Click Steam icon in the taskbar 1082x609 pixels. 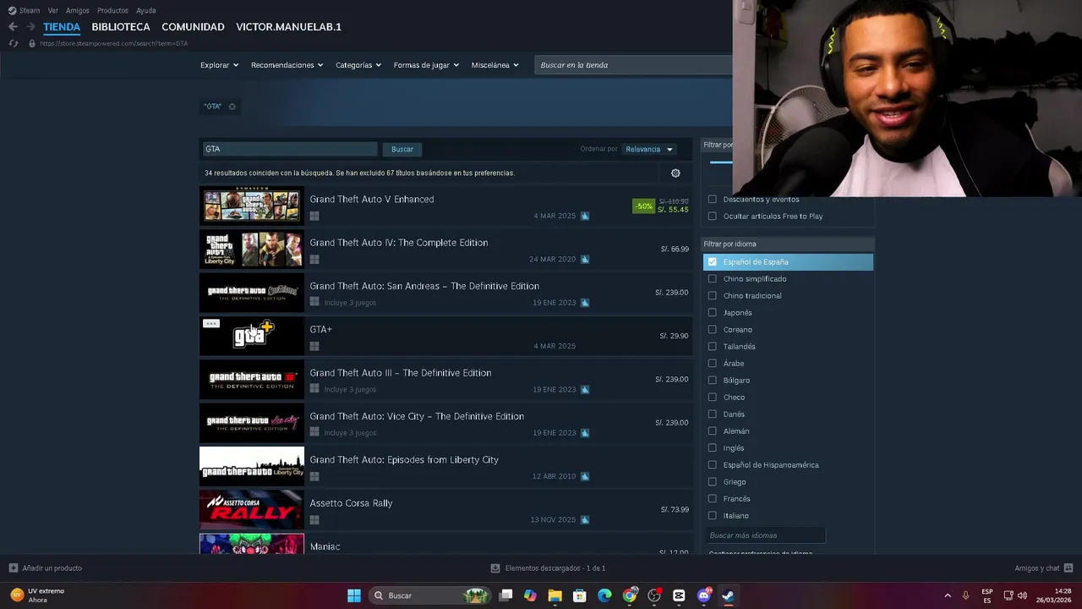click(x=728, y=595)
